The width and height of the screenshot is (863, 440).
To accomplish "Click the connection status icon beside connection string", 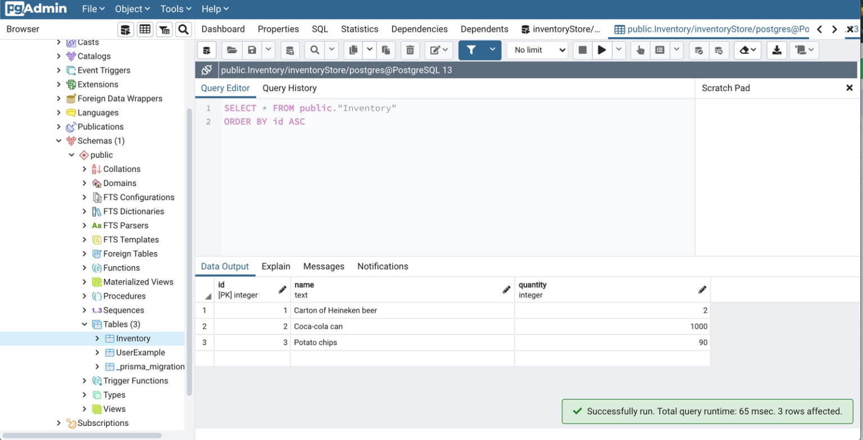I will pos(206,70).
